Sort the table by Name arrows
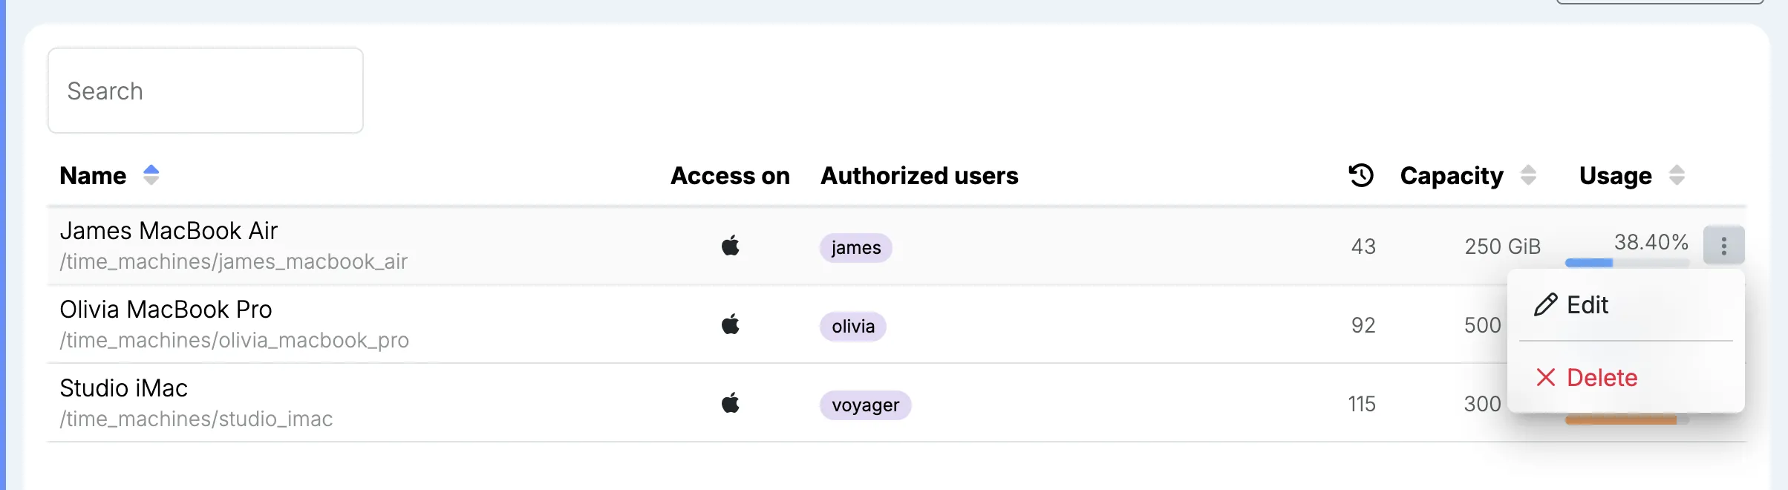Image resolution: width=1788 pixels, height=490 pixels. coord(151,175)
